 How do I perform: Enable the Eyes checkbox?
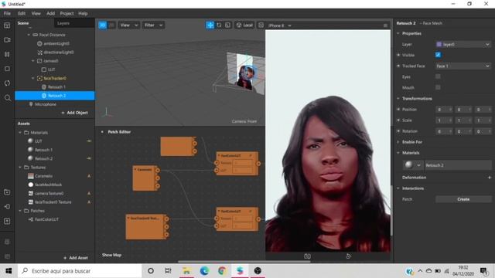[438, 76]
